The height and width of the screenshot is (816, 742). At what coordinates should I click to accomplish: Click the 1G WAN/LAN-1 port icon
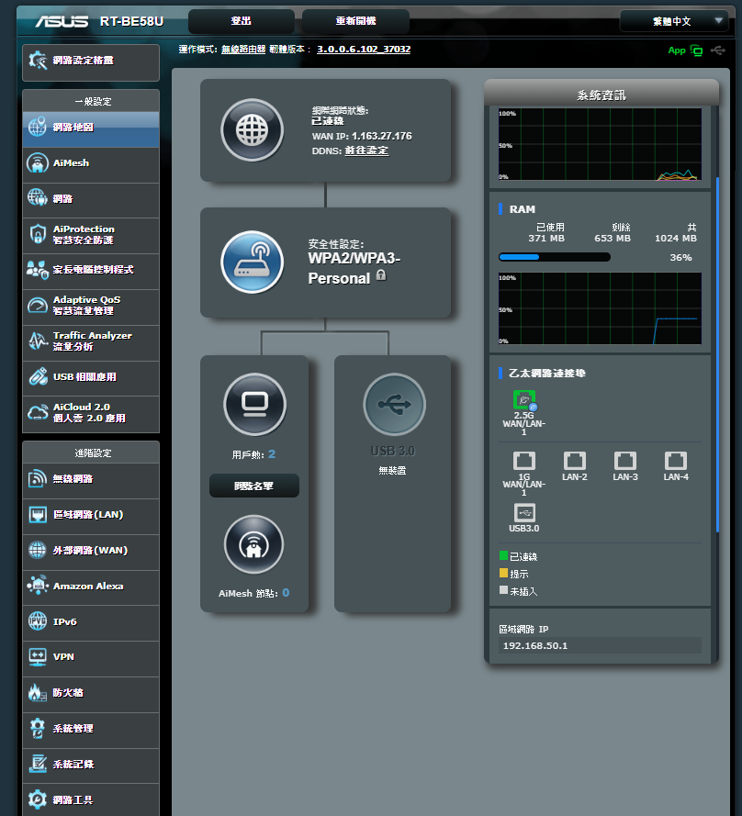point(523,461)
